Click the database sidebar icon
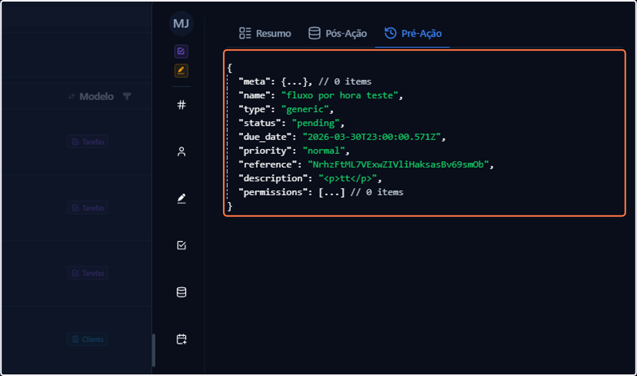The height and width of the screenshot is (376, 637). tap(182, 292)
